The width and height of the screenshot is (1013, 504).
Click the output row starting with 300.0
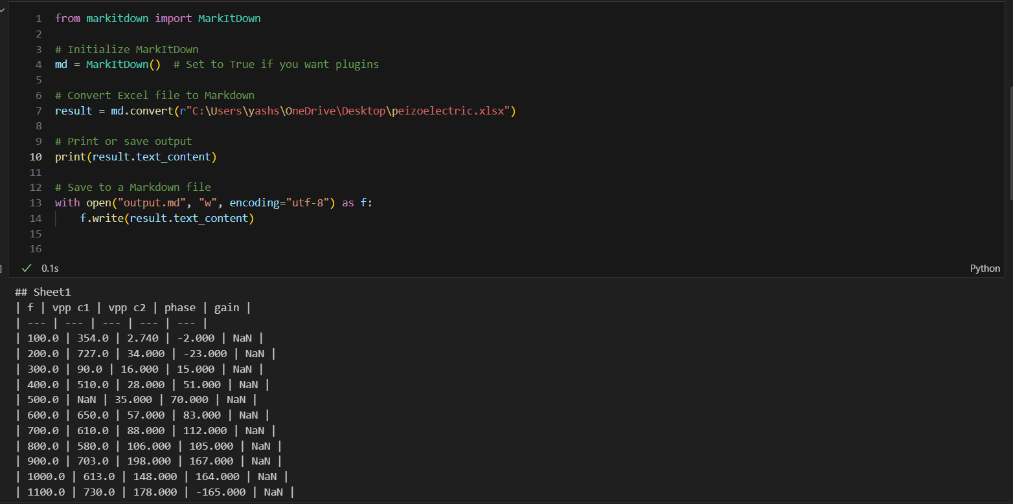pos(139,369)
